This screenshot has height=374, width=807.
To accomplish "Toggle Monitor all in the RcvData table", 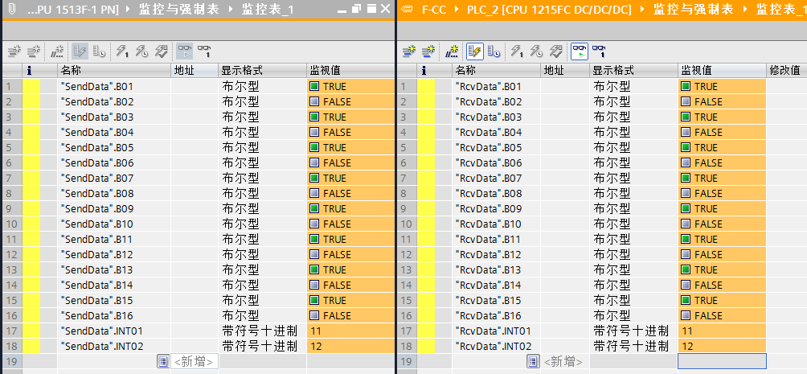I will (x=580, y=51).
